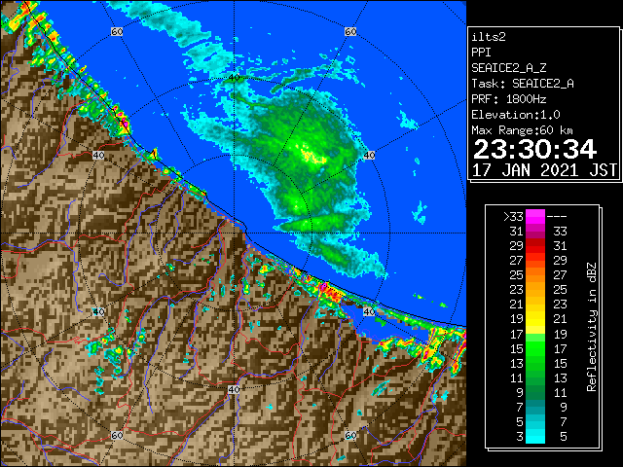This screenshot has height=467, width=623.
Task: Select the 'PPI' scan type label
Action: coord(481,53)
